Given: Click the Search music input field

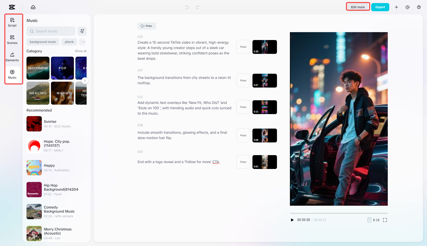Looking at the screenshot, I should tap(51, 31).
